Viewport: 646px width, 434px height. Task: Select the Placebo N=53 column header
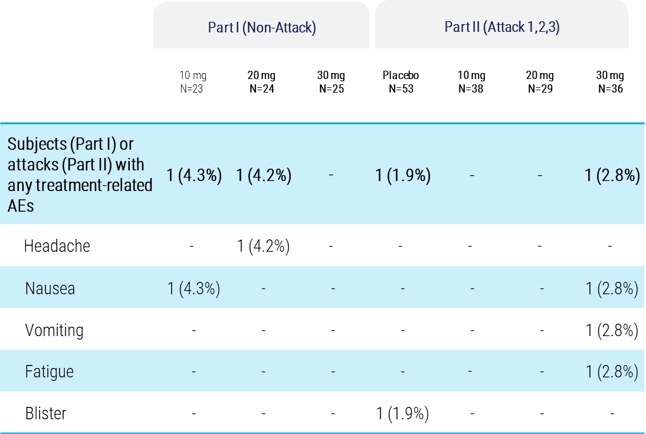[x=401, y=82]
